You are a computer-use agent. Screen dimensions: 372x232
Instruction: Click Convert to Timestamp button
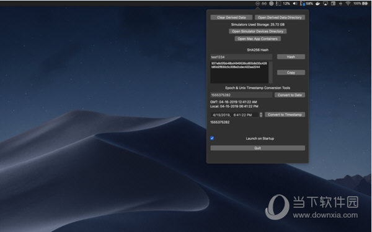(x=285, y=114)
